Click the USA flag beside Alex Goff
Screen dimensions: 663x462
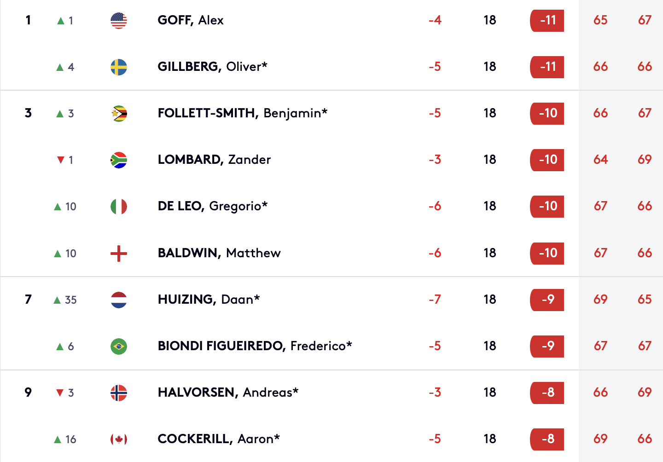pos(119,21)
